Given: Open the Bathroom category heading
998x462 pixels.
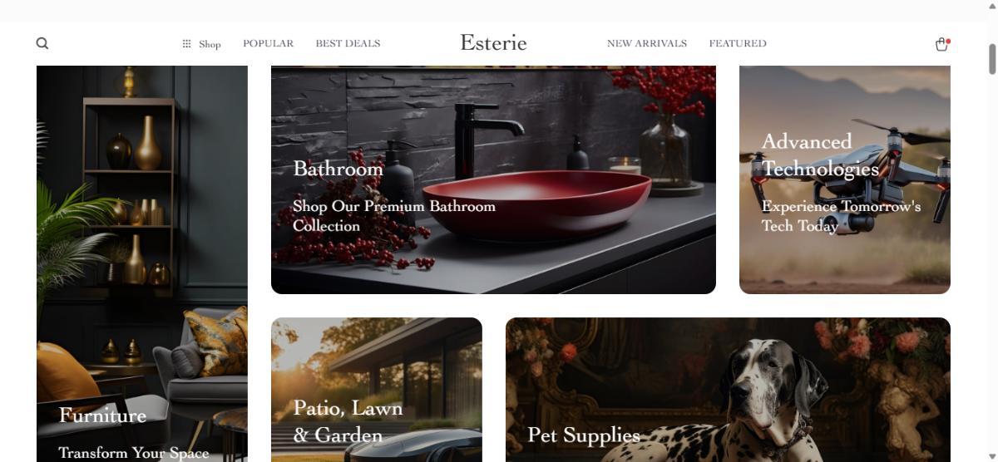Looking at the screenshot, I should pyautogui.click(x=338, y=169).
